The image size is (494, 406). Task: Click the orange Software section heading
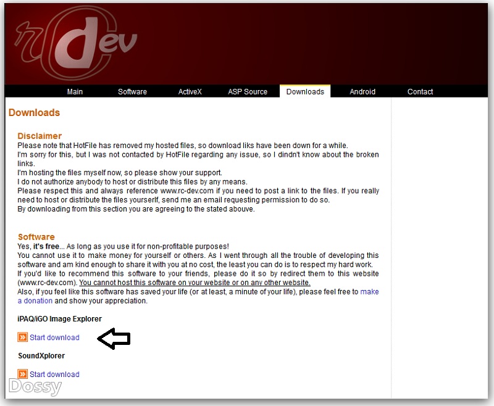click(x=36, y=237)
